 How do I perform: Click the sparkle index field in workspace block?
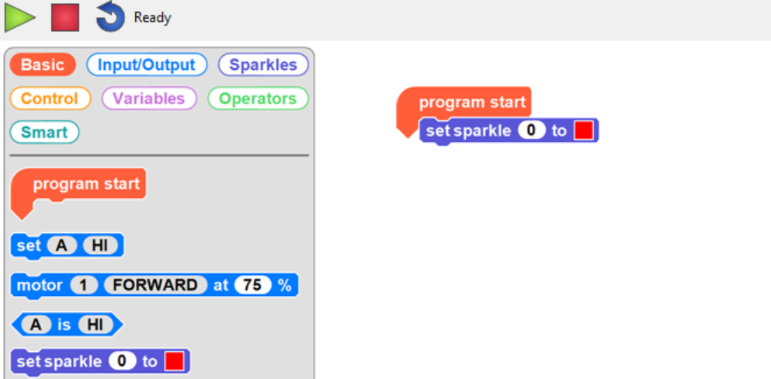(x=532, y=130)
